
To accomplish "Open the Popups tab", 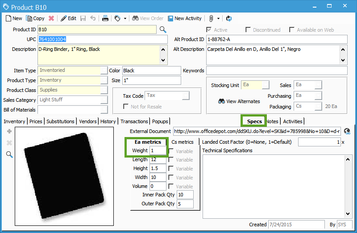I will pos(160,121).
